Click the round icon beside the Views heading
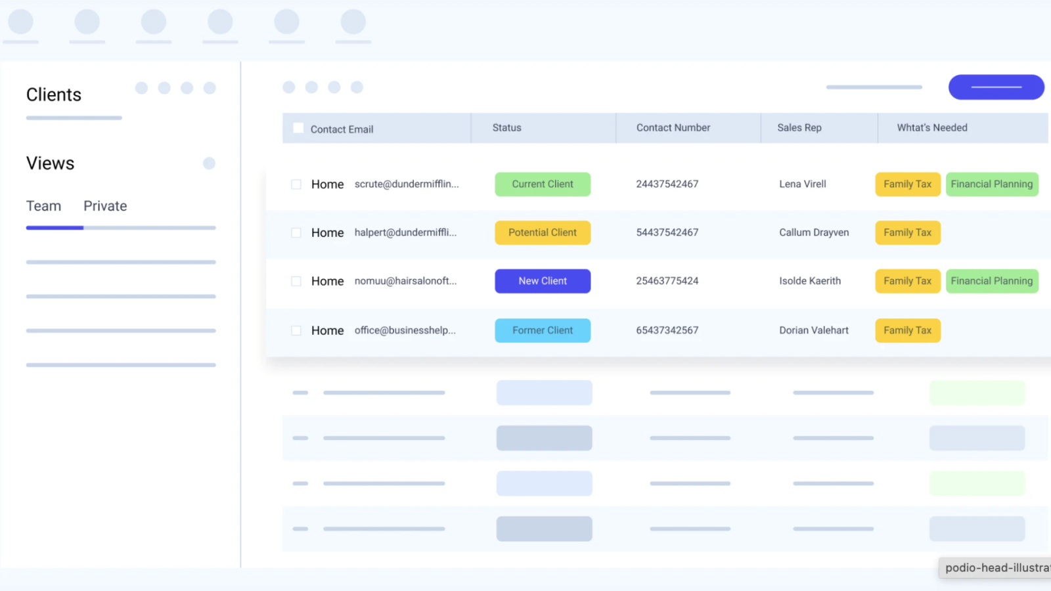 [209, 164]
